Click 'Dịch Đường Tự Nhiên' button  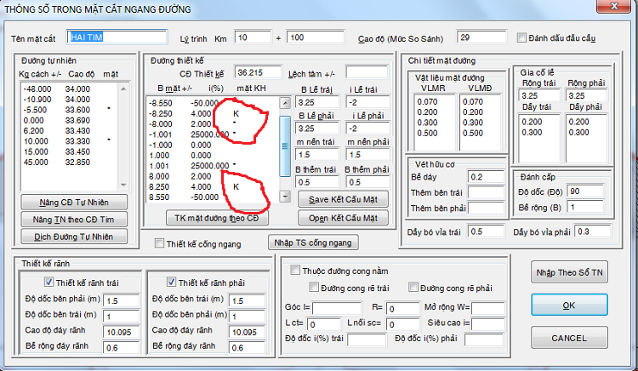point(74,237)
